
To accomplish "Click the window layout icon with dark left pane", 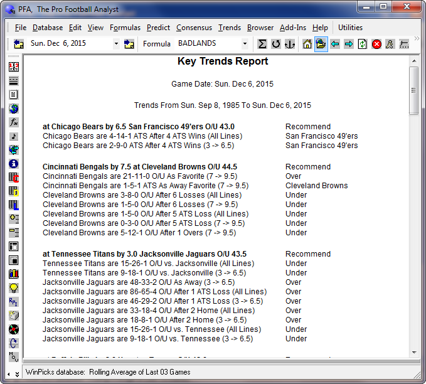I will click(14, 247).
